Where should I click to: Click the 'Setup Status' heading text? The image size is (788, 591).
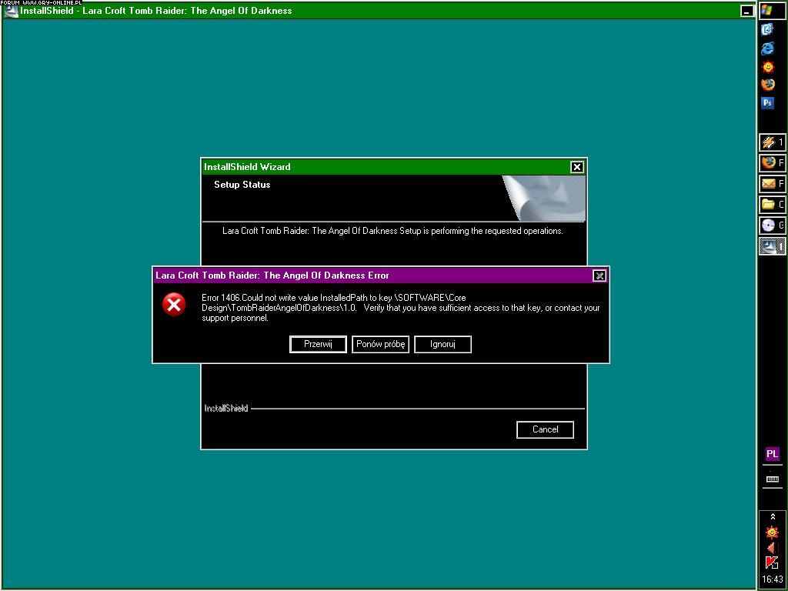pos(242,185)
